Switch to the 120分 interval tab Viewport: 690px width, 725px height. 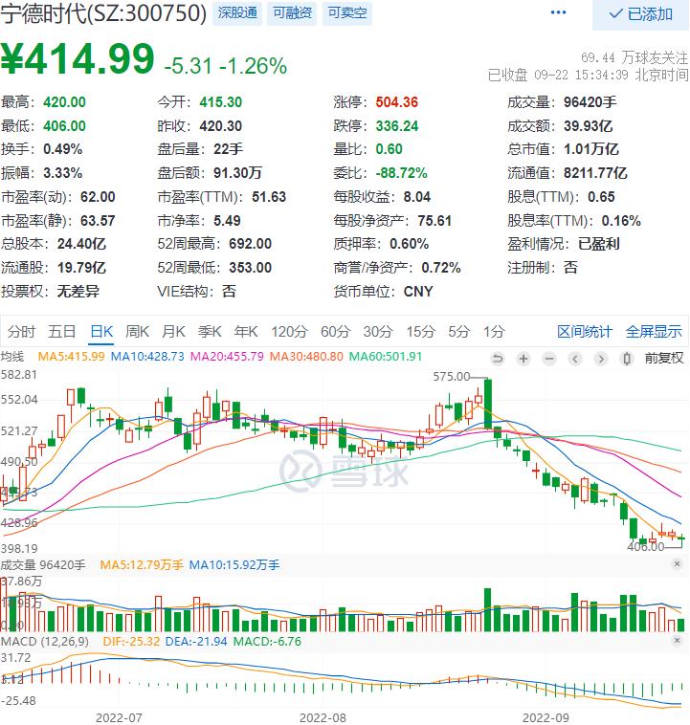tap(289, 332)
